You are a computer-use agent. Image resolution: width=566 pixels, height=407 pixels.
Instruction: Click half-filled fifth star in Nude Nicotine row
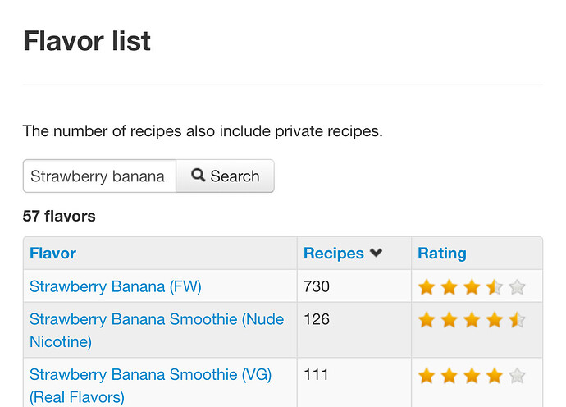(x=517, y=320)
